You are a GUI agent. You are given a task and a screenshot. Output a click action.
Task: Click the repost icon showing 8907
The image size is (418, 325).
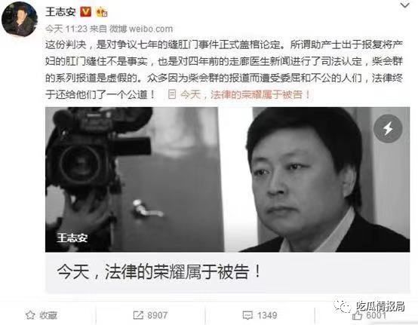click(x=138, y=315)
